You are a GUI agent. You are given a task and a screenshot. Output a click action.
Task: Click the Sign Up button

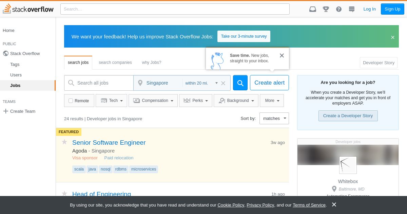pos(392,9)
